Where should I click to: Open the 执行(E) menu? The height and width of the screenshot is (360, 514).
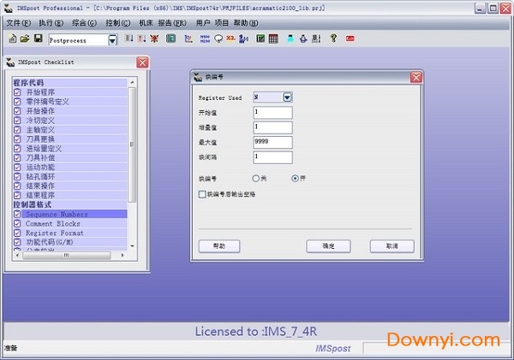coord(51,23)
